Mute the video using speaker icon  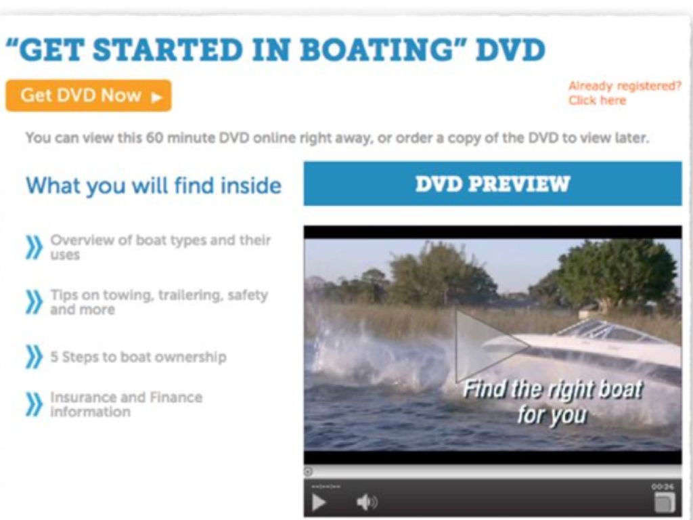tap(366, 502)
